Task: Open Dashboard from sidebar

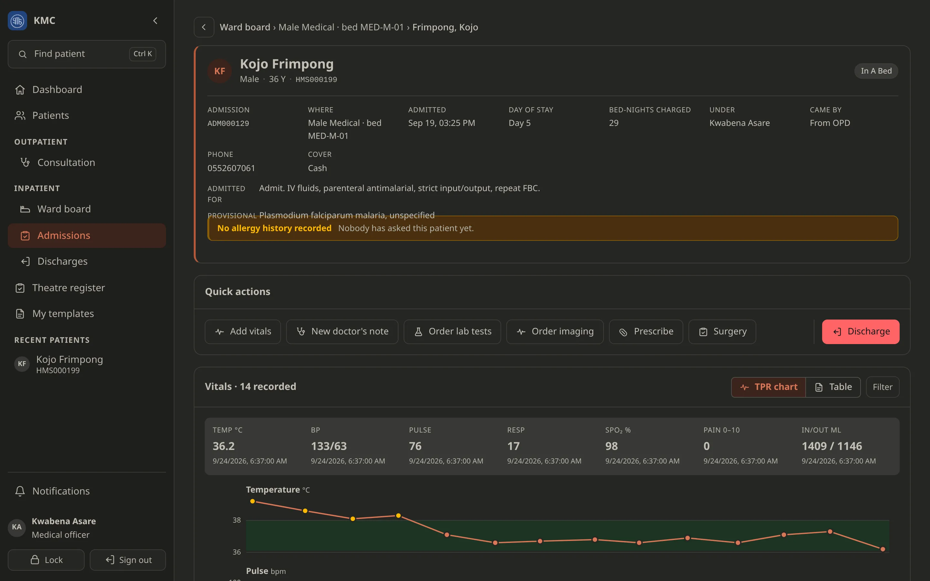Action: [x=87, y=89]
